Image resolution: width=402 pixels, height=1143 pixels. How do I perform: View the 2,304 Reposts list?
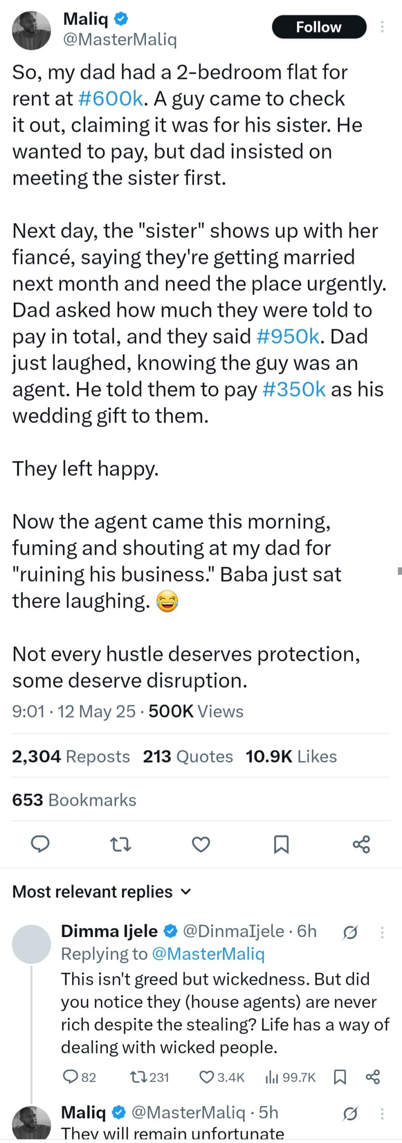pyautogui.click(x=71, y=756)
